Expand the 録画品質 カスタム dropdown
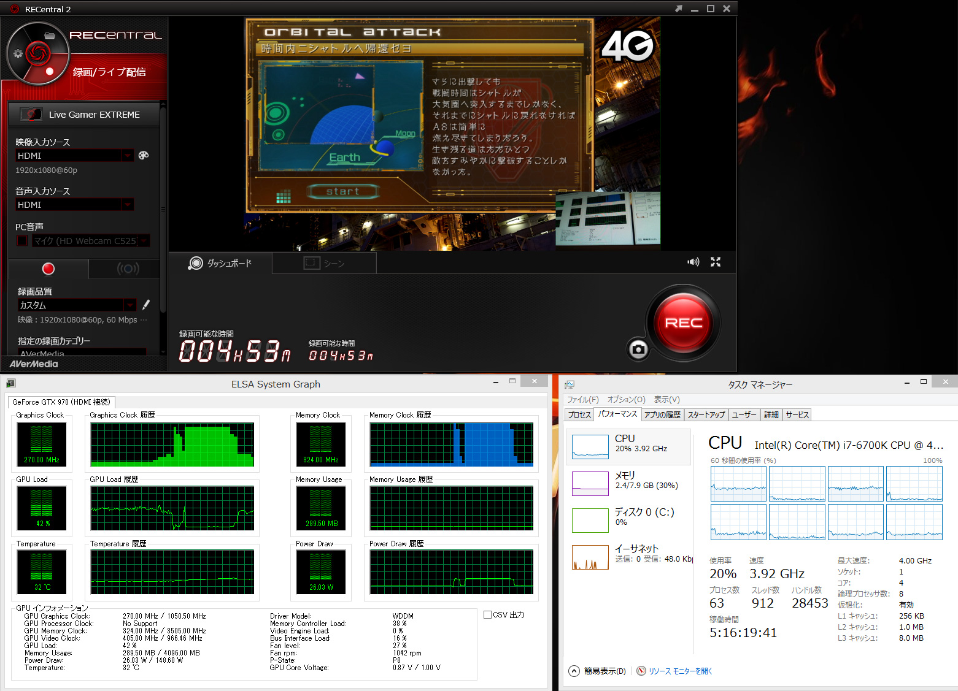The image size is (958, 691). click(130, 305)
